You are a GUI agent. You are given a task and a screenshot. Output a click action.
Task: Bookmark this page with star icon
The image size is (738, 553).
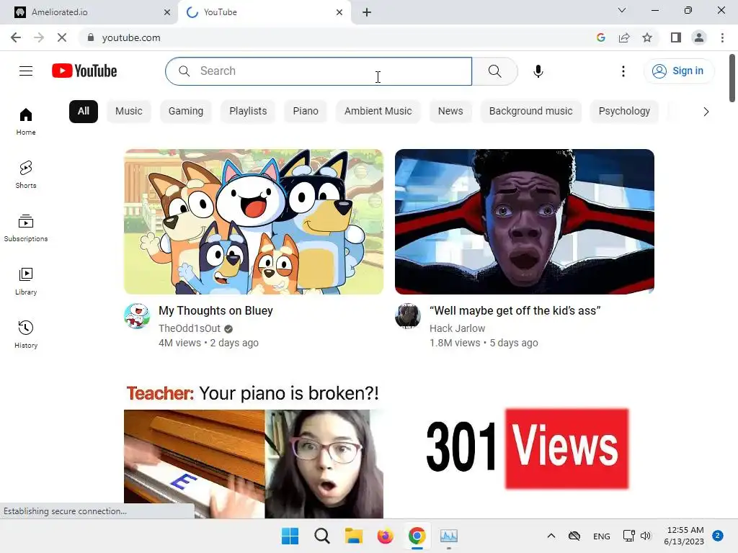[647, 37]
